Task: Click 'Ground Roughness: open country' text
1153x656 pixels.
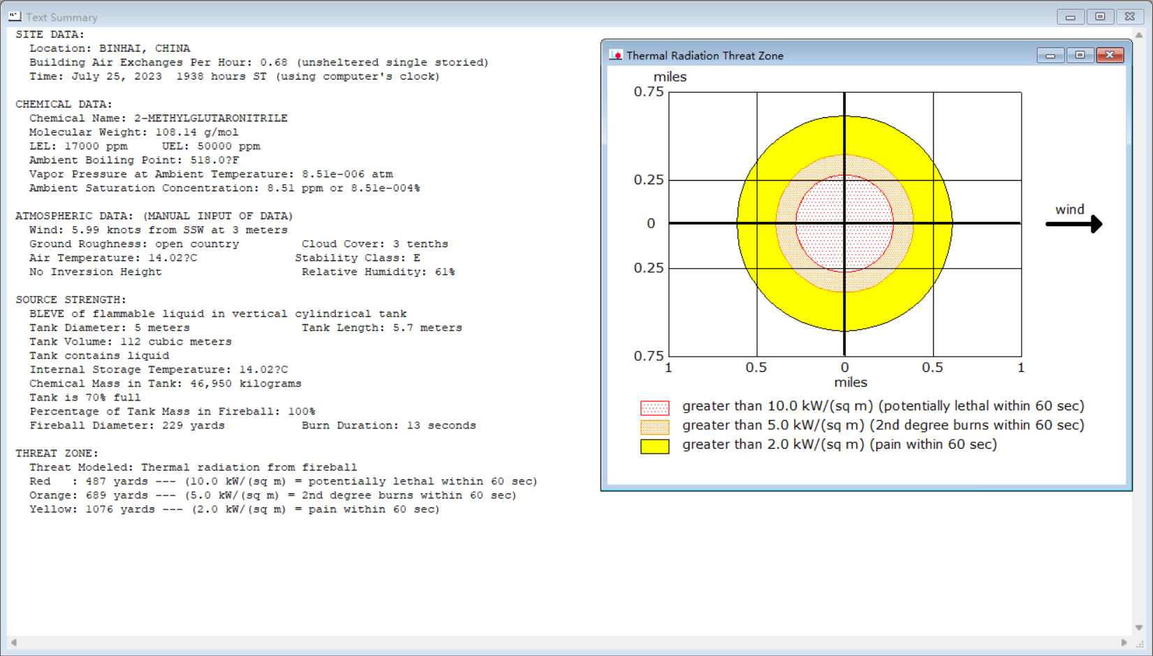Action: pos(134,244)
